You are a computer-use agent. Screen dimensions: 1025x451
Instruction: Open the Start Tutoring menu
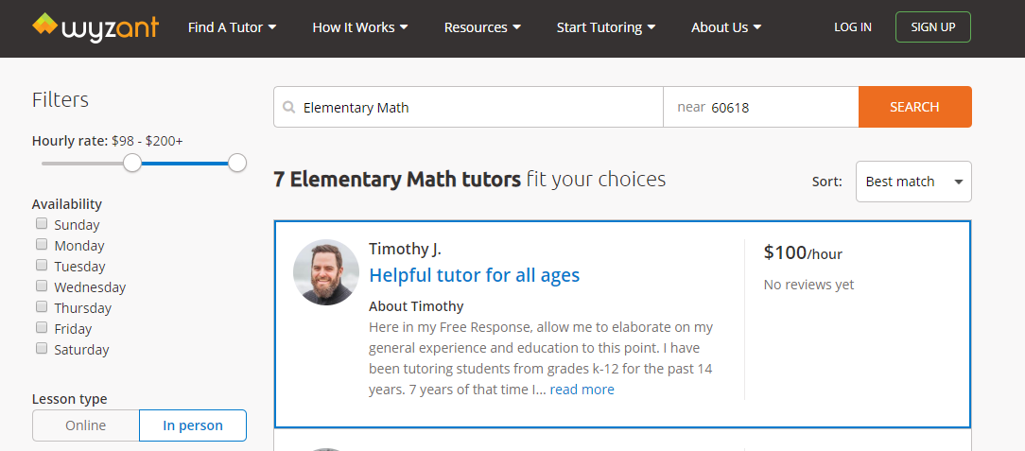(x=606, y=27)
